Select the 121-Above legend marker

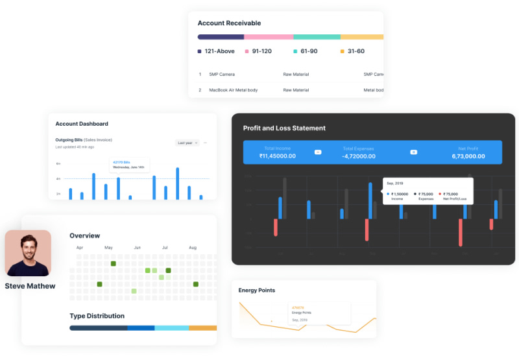(x=199, y=51)
